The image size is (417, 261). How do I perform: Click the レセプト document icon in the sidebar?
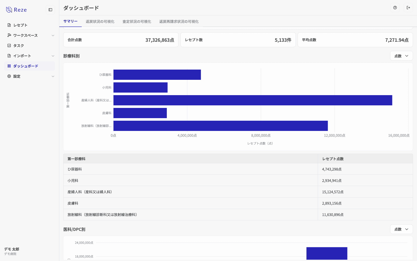(x=9, y=25)
